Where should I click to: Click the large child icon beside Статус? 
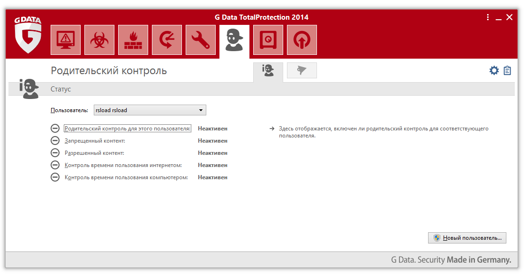tap(29, 89)
